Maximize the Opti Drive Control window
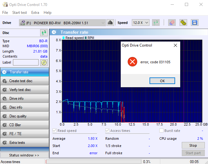This screenshot has height=164, width=208. click(x=187, y=5)
